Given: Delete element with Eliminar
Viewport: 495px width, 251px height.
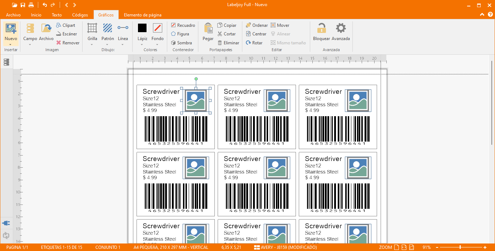Looking at the screenshot, I should [x=228, y=43].
